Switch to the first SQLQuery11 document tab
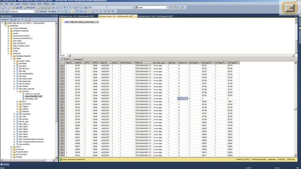301x169 pixels. pyautogui.click(x=77, y=16)
